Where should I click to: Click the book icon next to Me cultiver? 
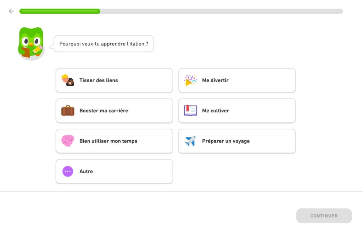point(190,111)
